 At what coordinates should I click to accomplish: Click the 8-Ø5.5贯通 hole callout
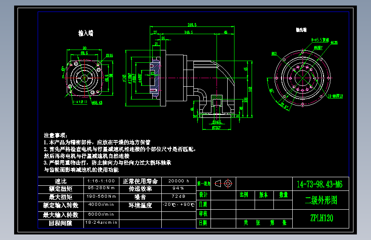pos(320,40)
